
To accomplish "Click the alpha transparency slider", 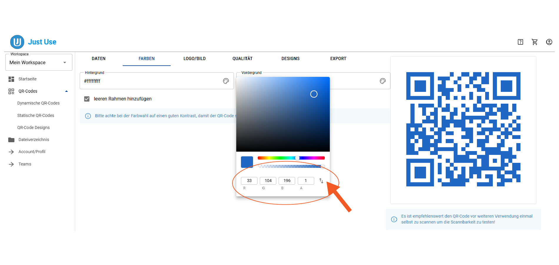I will [x=291, y=166].
